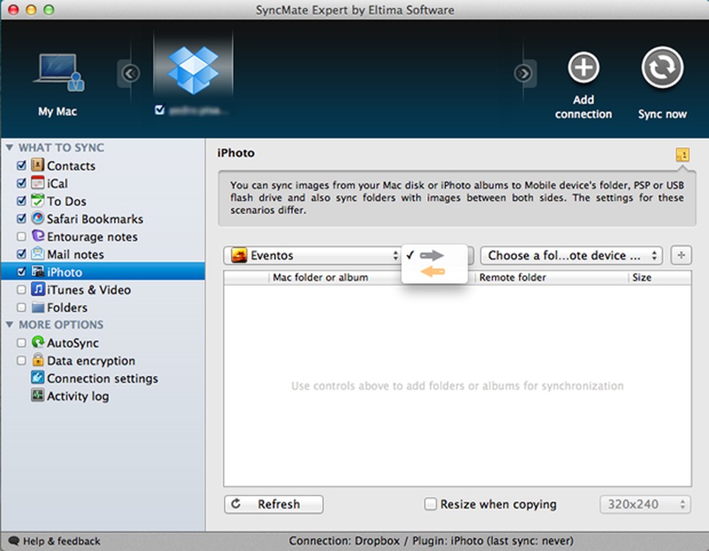Click the Help & feedback speech bubble icon
709x551 pixels.
pyautogui.click(x=14, y=541)
